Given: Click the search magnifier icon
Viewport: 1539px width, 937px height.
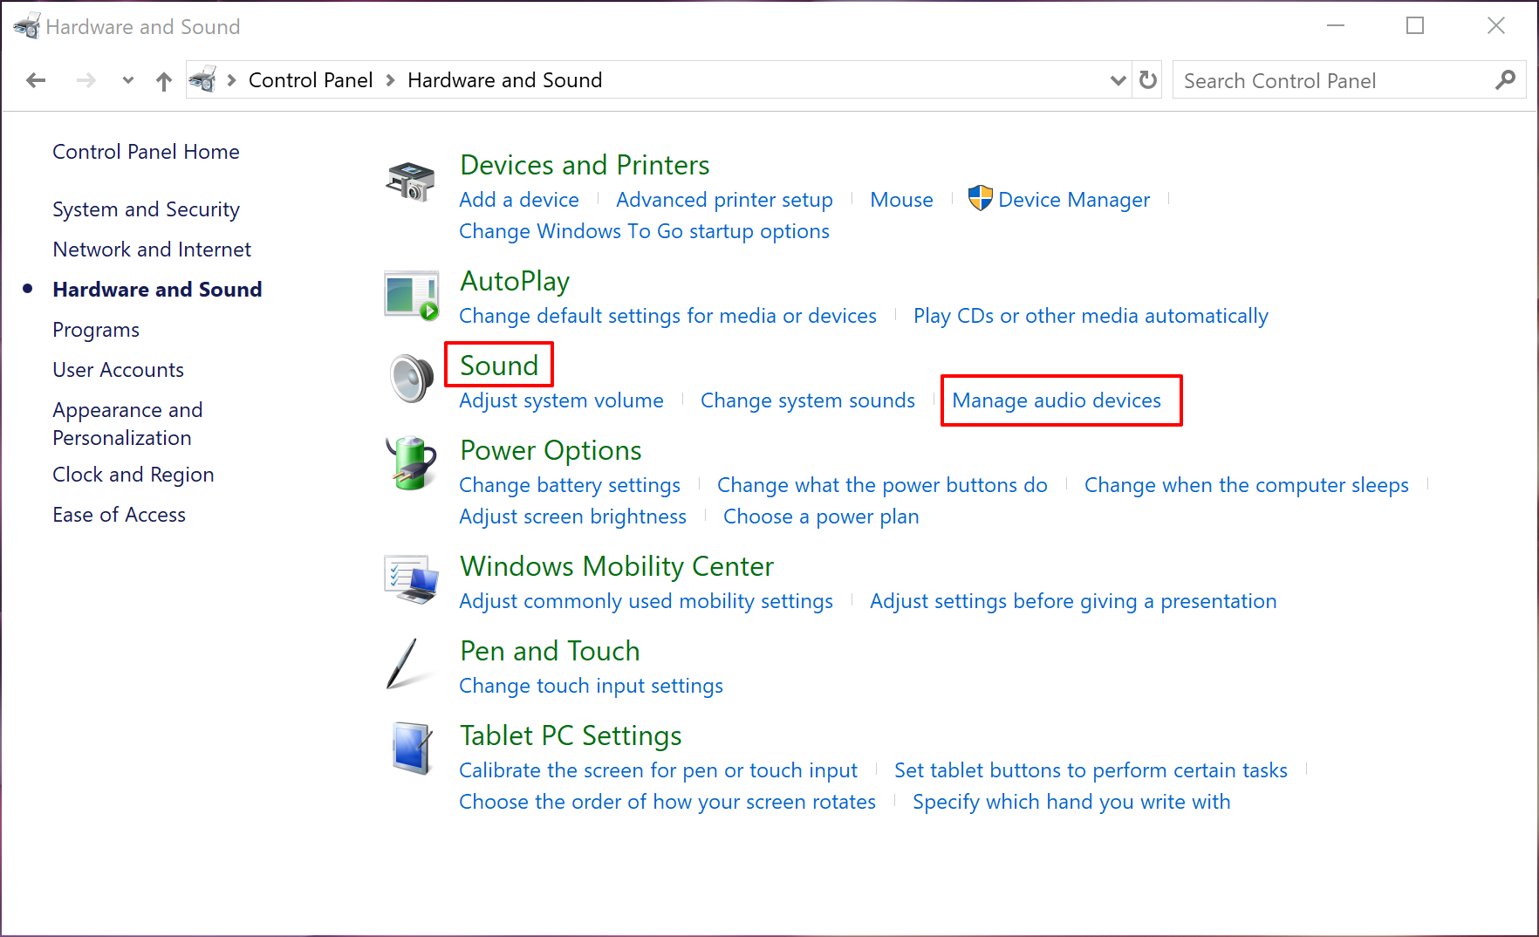Looking at the screenshot, I should tap(1505, 80).
